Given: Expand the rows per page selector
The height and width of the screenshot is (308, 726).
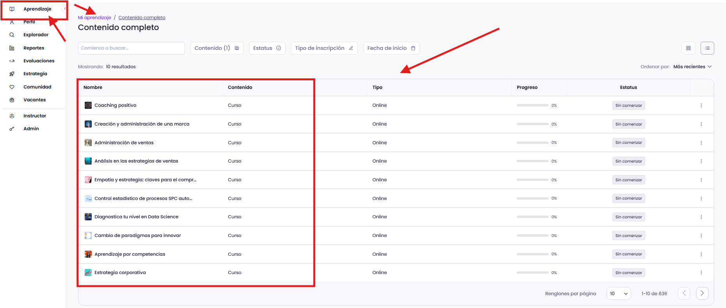Looking at the screenshot, I should point(619,294).
